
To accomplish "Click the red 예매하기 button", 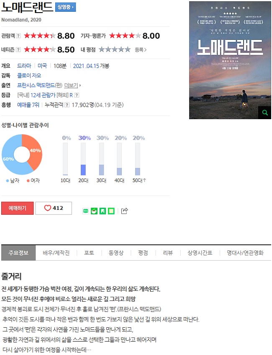I will 18,208.
